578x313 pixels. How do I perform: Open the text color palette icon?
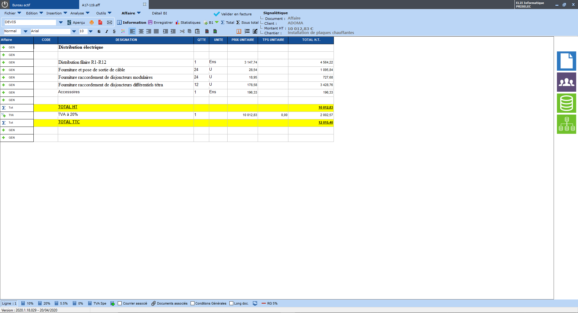pyautogui.click(x=123, y=31)
